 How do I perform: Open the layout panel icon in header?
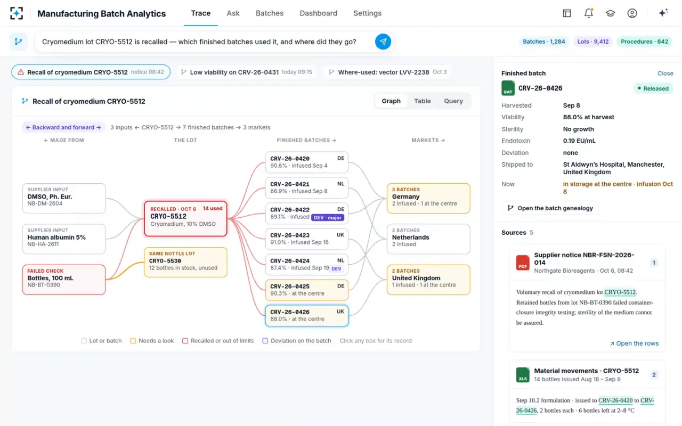point(567,13)
